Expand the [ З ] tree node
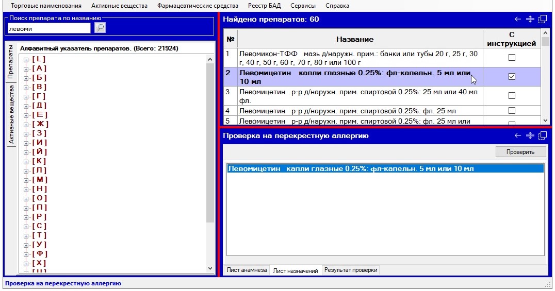This screenshot has height=291, width=555. pyautogui.click(x=26, y=134)
